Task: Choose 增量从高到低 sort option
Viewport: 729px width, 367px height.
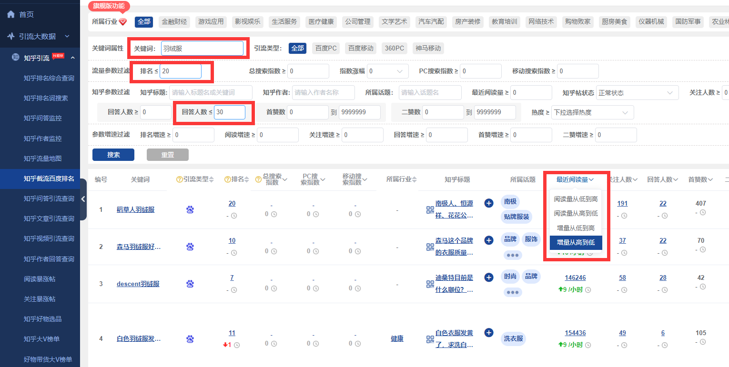Action: [576, 242]
